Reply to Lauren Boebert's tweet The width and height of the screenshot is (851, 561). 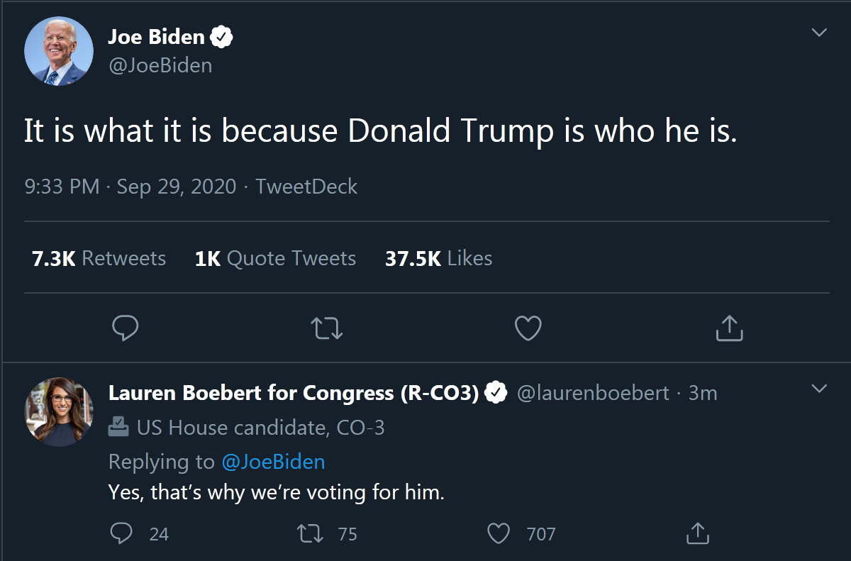pyautogui.click(x=122, y=533)
